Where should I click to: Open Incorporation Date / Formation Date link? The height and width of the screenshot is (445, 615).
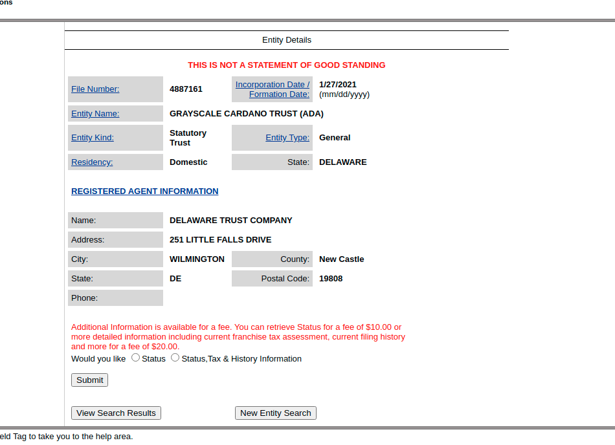(x=273, y=89)
